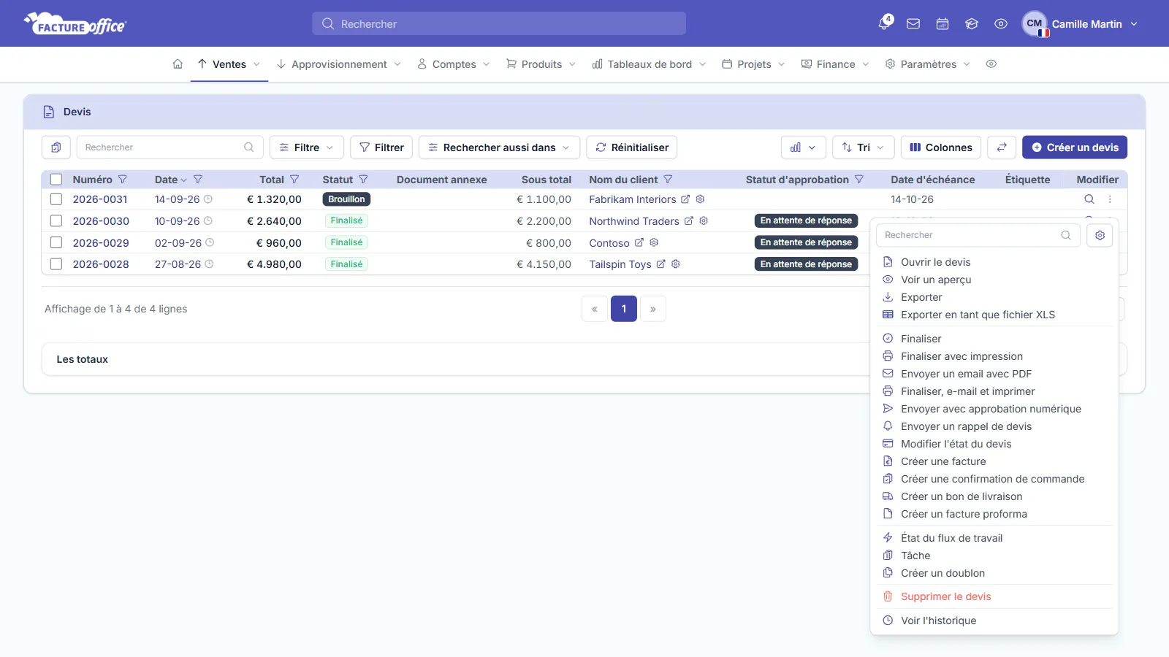The height and width of the screenshot is (657, 1169).
Task: Open Fabrikam Interiors external link icon
Action: [685, 199]
